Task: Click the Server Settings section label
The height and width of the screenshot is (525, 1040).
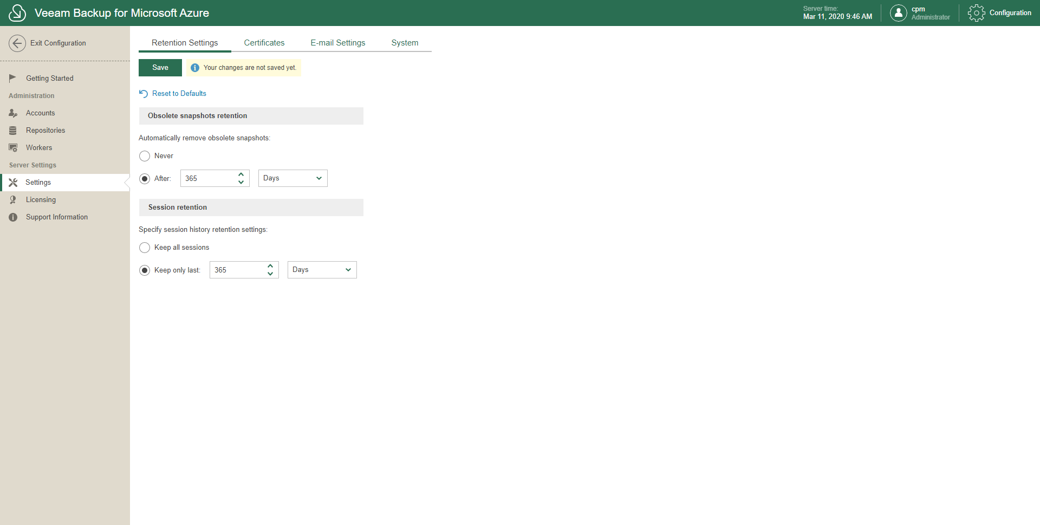Action: coord(32,165)
